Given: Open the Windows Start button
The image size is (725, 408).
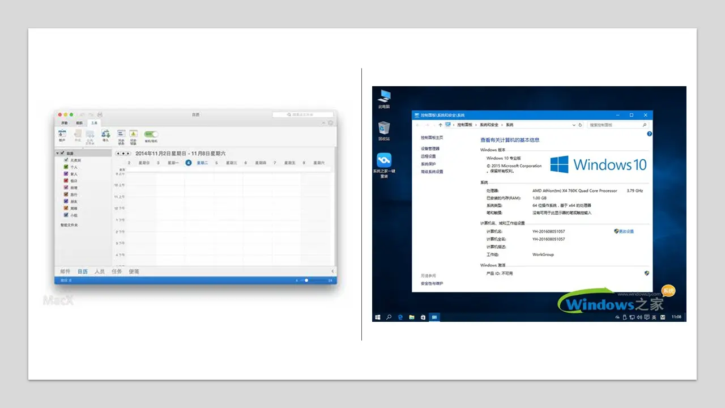Looking at the screenshot, I should (x=377, y=317).
